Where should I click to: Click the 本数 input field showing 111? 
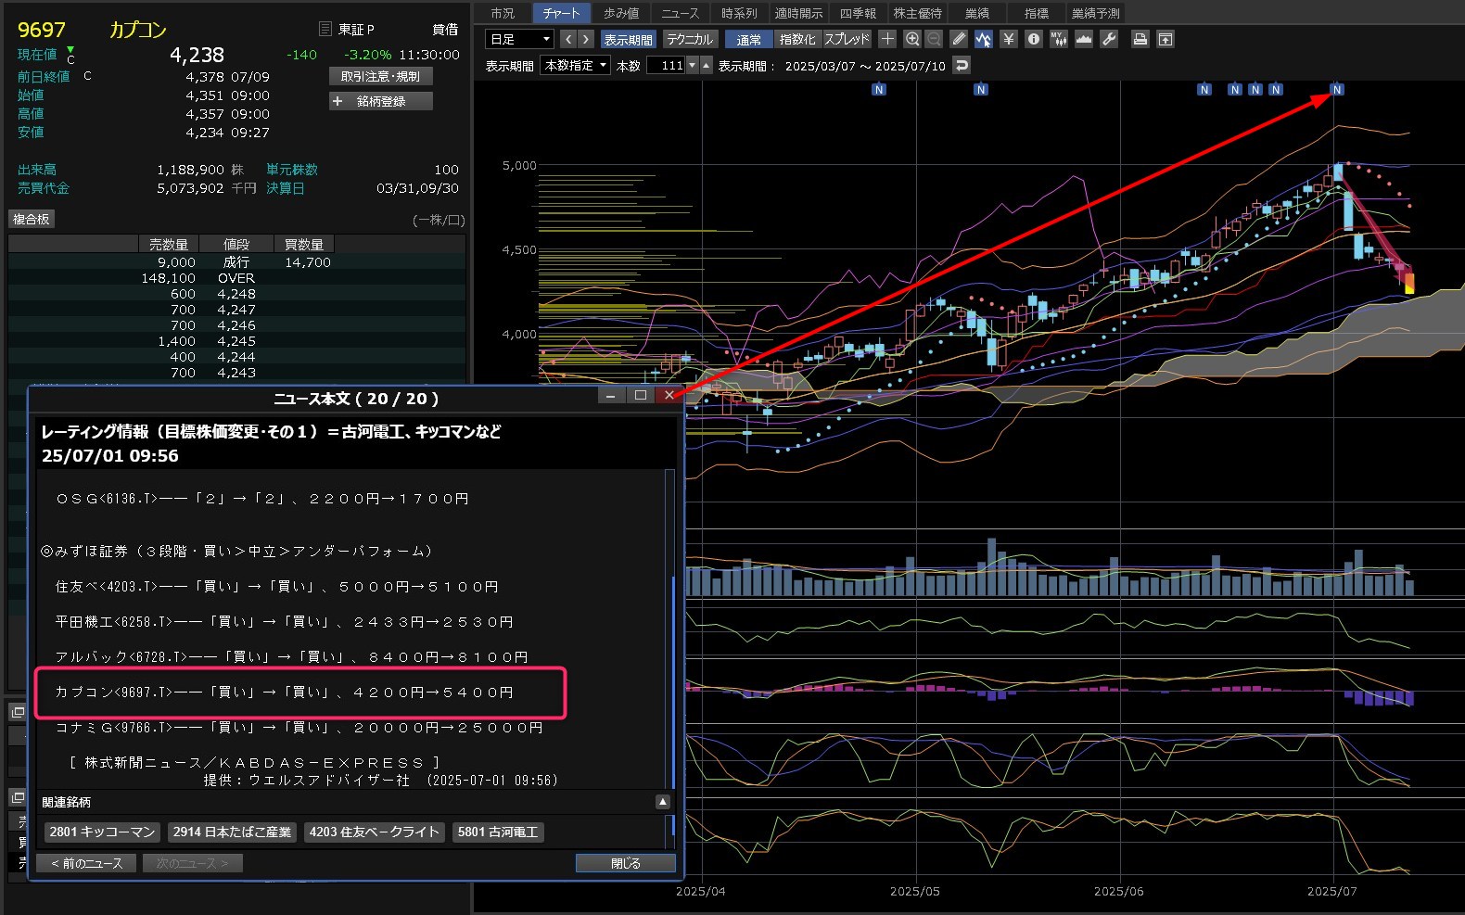click(666, 65)
